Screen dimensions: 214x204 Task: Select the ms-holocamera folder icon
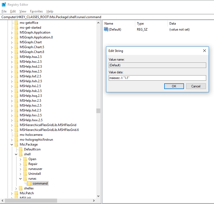pos(17,135)
